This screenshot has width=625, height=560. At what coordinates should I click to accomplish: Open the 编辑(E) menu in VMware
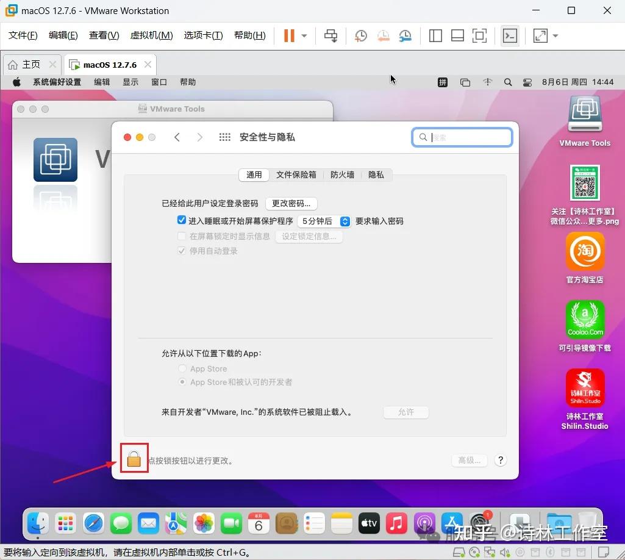pyautogui.click(x=63, y=35)
